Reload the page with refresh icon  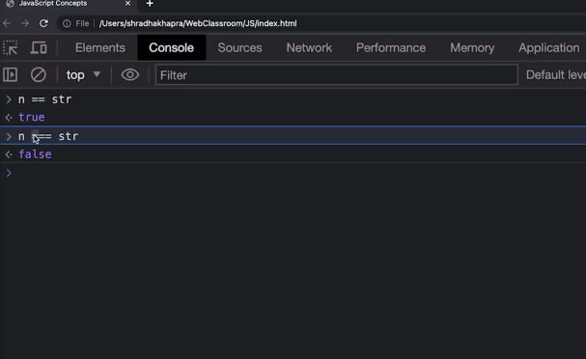pos(43,23)
